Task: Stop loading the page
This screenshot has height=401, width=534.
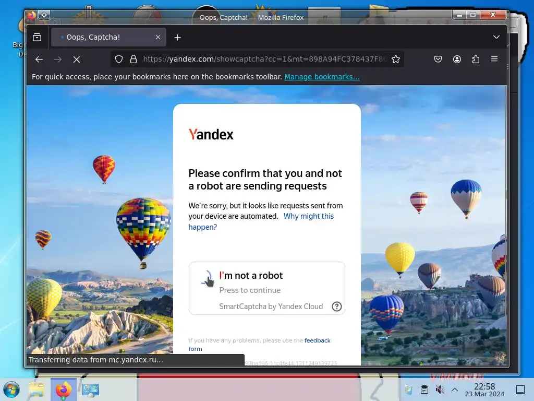Action: 77,60
